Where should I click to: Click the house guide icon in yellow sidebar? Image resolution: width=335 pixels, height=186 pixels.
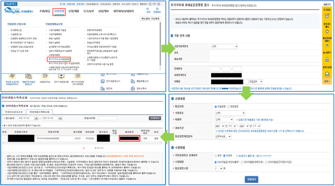pos(327,74)
